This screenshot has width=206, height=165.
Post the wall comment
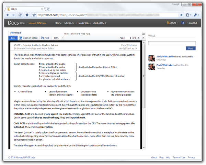(191, 48)
